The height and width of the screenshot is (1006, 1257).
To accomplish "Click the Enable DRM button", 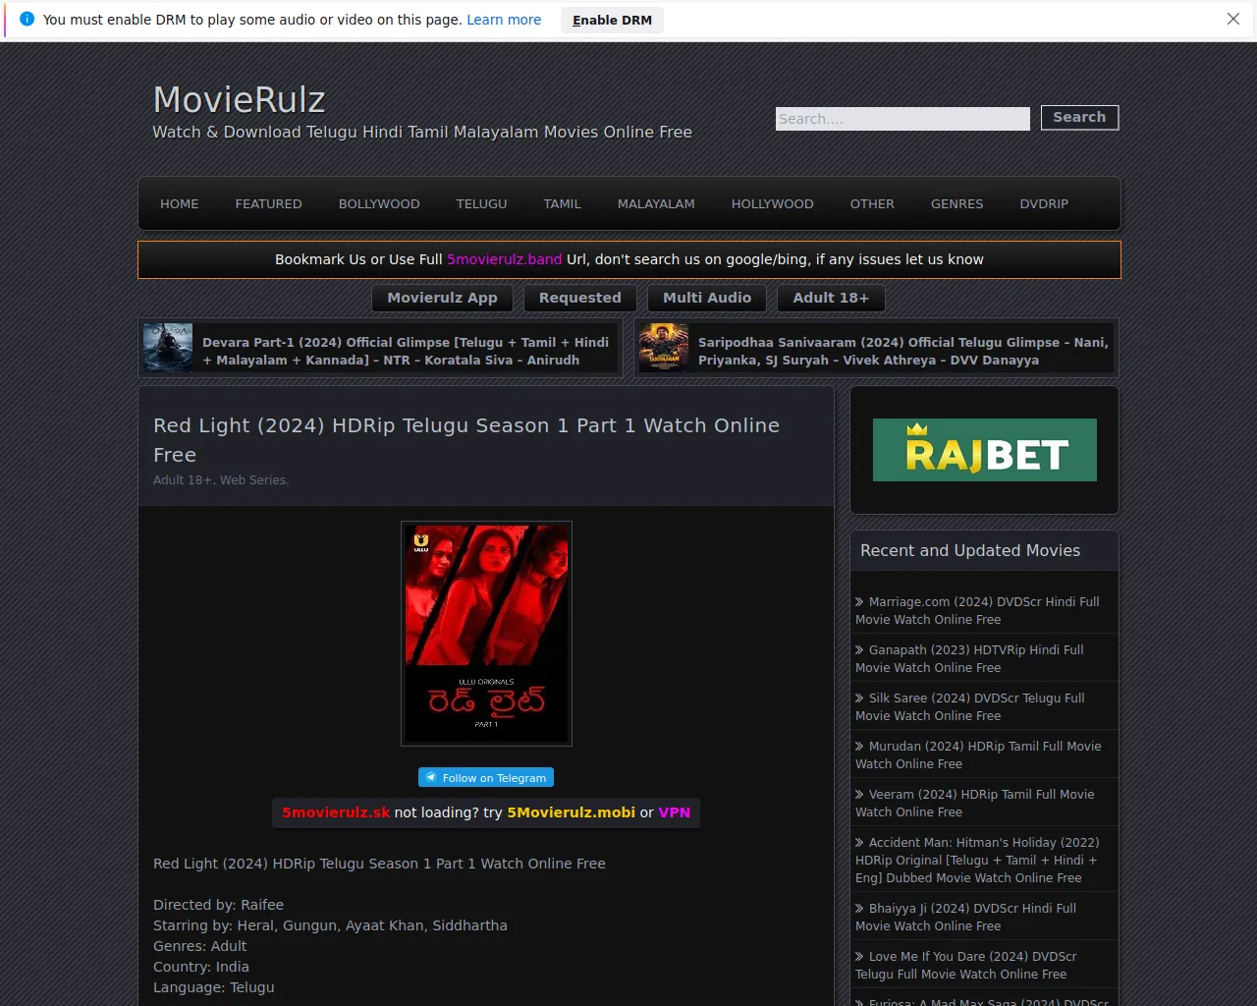I will [612, 20].
